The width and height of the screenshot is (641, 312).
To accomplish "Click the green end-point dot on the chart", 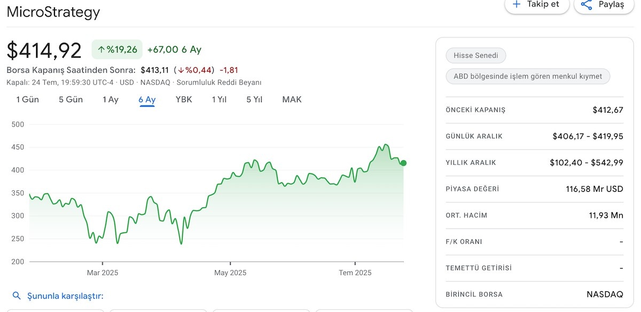I will click(403, 163).
